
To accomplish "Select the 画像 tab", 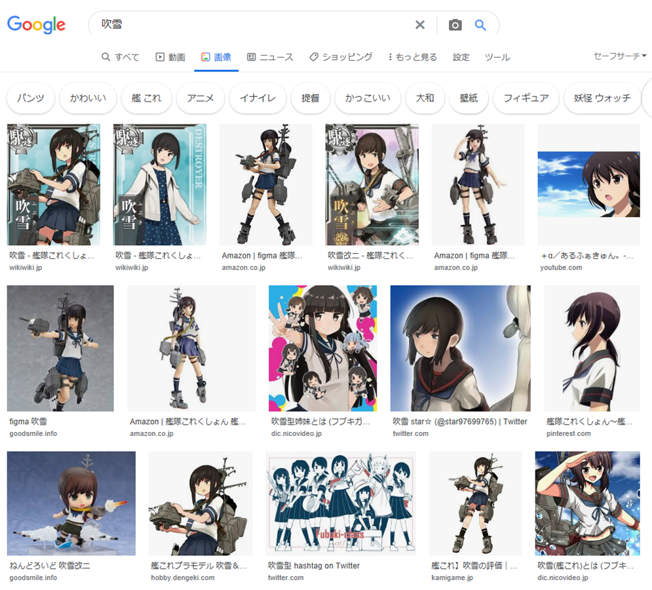I will (x=216, y=57).
